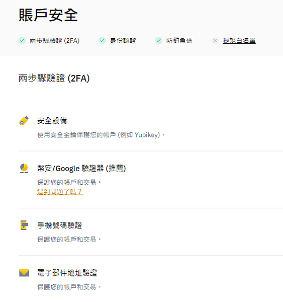The image size is (283, 302).
Task: Select the 兩步驟驗證 (2FA) status item
Action: point(49,41)
